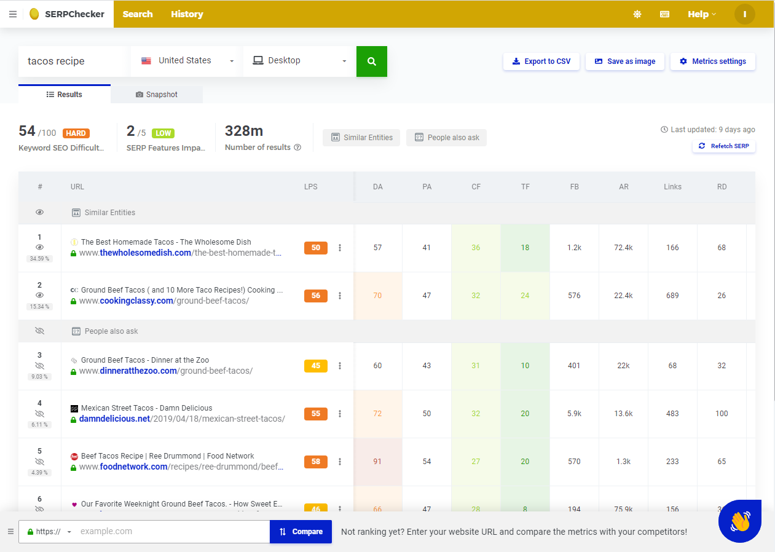Open the foodnetwork.com result link
The height and width of the screenshot is (552, 775).
point(181,467)
